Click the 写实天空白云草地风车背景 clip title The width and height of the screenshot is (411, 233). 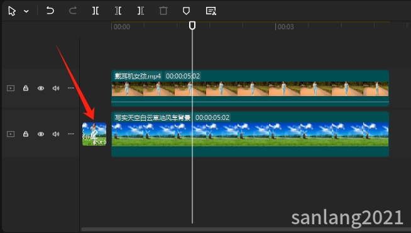tap(152, 117)
